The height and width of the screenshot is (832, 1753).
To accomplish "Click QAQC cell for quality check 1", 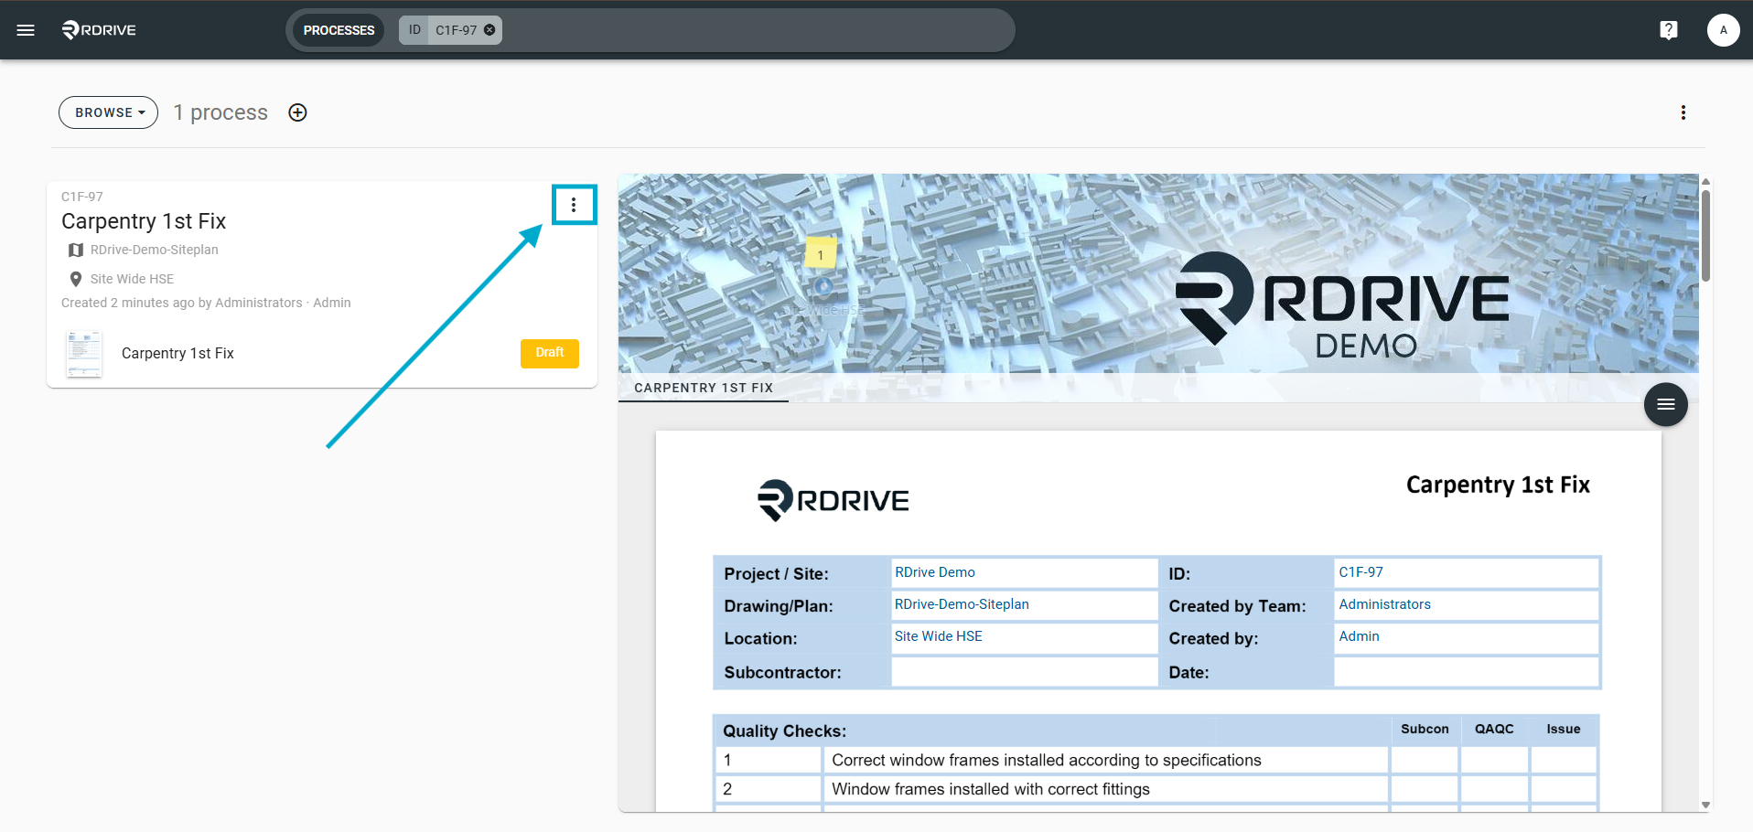I will point(1494,760).
